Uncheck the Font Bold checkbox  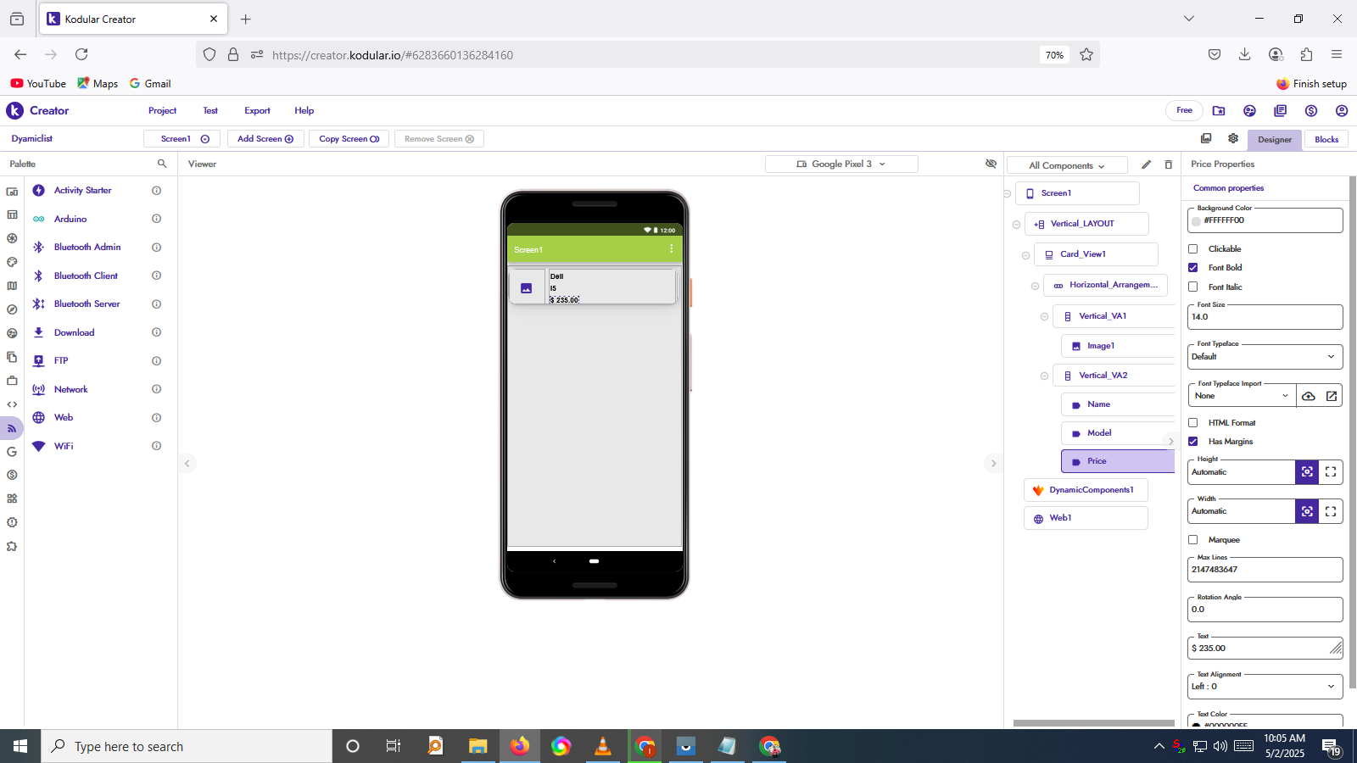(x=1193, y=268)
